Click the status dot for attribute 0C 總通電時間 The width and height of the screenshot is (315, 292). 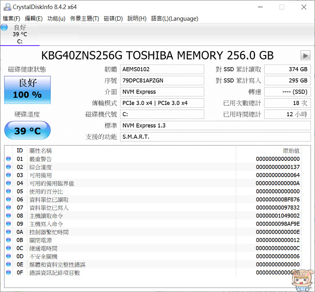(x=9, y=248)
